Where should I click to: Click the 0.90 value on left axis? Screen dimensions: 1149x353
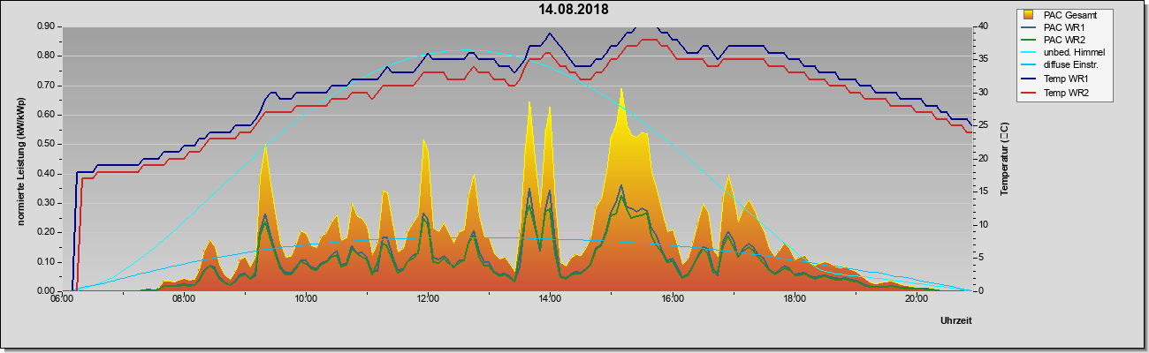pyautogui.click(x=46, y=26)
